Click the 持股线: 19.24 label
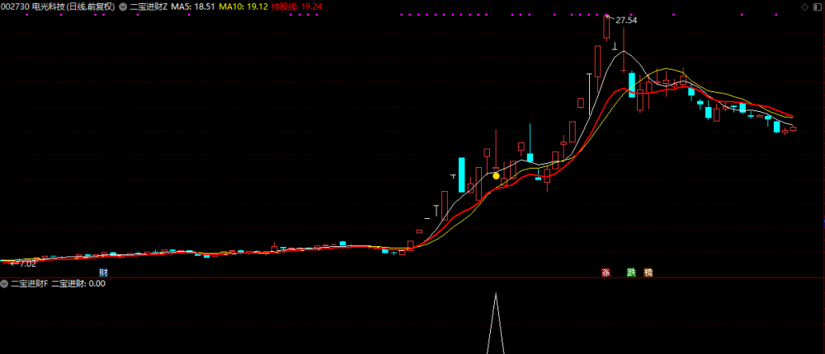Screen dimensions: 825x354 click(x=297, y=7)
